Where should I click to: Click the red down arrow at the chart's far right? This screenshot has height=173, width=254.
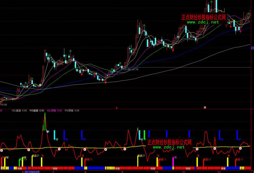(240, 31)
